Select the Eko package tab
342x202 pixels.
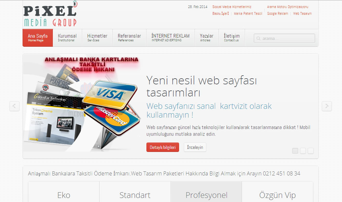tap(64, 192)
